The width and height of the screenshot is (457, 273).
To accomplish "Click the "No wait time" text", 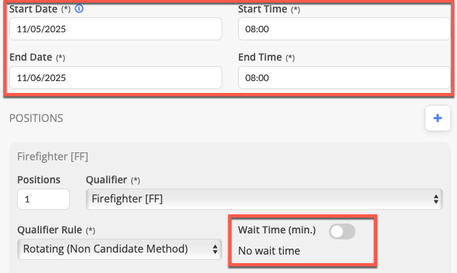I will click(x=268, y=251).
